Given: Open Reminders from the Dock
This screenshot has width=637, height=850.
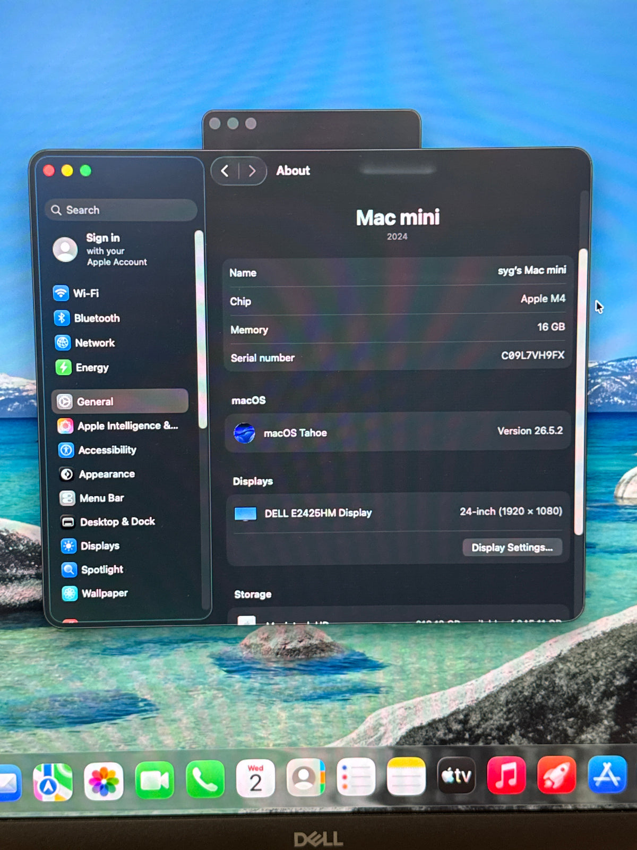Looking at the screenshot, I should pyautogui.click(x=356, y=777).
